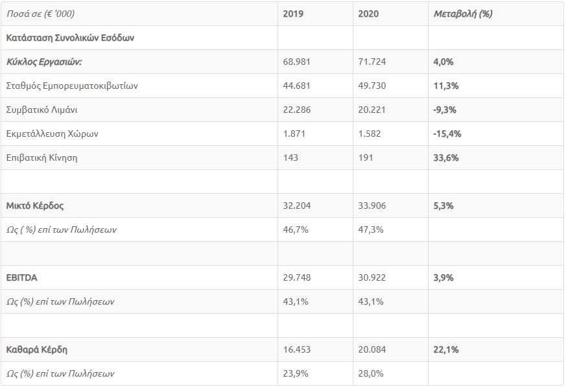Screen dimensions: 566x387
Task: Click the Ποσά σε (€ '000) header cell
Action: click(x=40, y=14)
